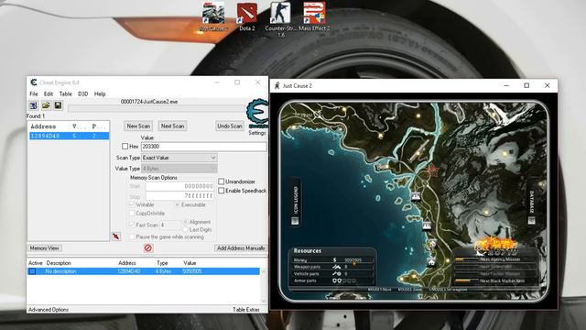This screenshot has width=586, height=330.
Task: Select the Alignment radio button
Action: [x=185, y=222]
